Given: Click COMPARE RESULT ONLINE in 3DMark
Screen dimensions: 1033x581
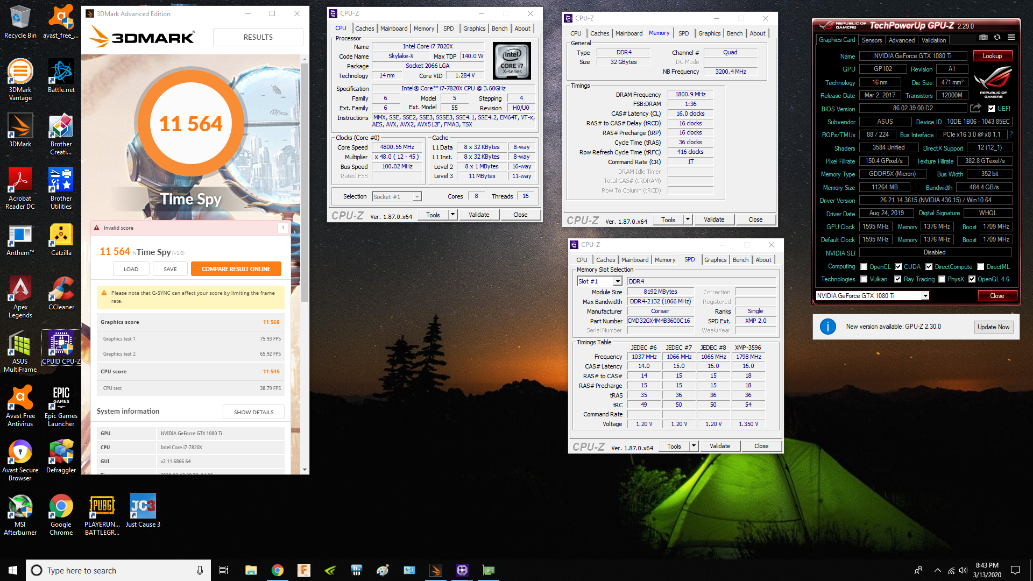Looking at the screenshot, I should [236, 269].
